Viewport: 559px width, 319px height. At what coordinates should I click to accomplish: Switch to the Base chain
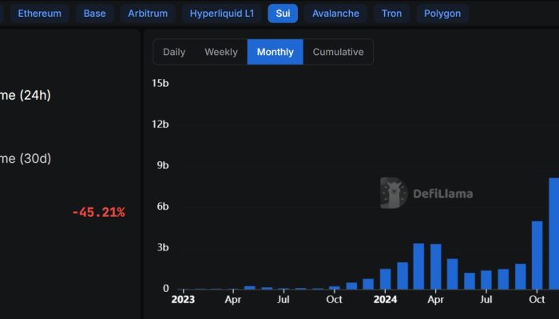94,14
